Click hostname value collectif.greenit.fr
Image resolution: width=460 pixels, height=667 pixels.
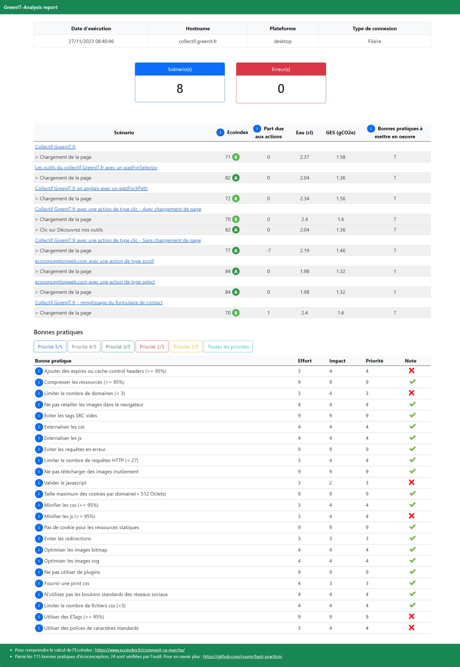tap(198, 41)
